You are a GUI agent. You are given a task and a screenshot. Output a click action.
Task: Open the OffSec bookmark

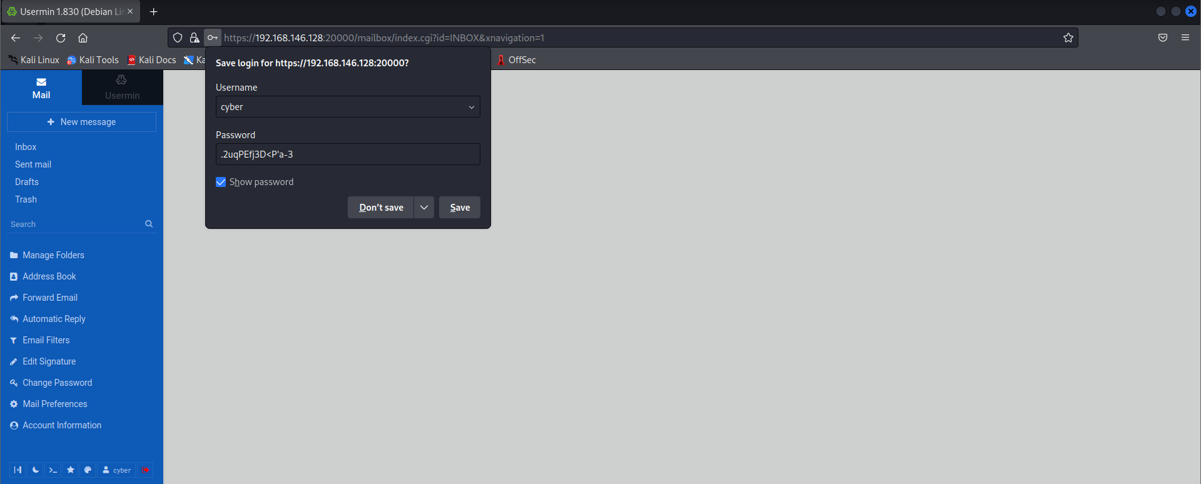tap(517, 60)
